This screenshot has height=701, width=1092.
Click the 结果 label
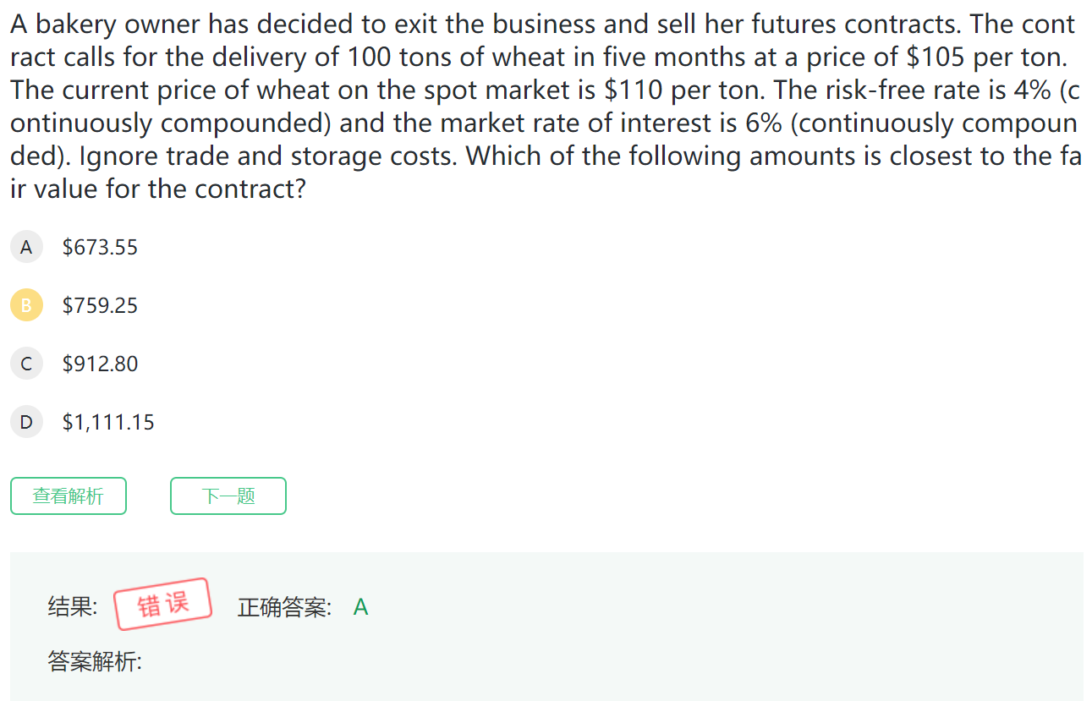[x=73, y=607]
